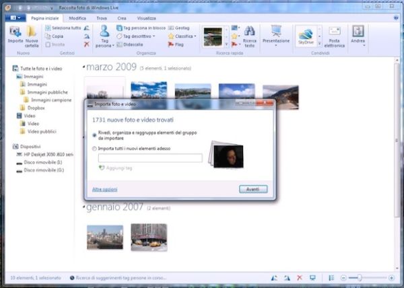The image size is (404, 288).
Task: Click the red delete X in status bar
Action: 300,278
